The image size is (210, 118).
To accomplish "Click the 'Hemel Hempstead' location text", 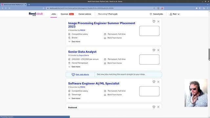I will point(80,63).
